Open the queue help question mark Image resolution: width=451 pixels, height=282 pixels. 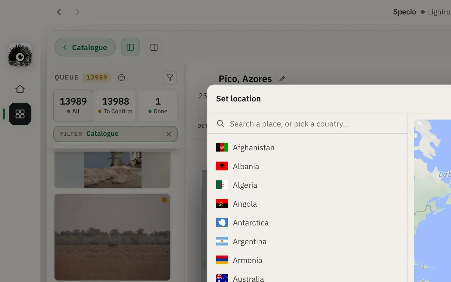pos(121,78)
